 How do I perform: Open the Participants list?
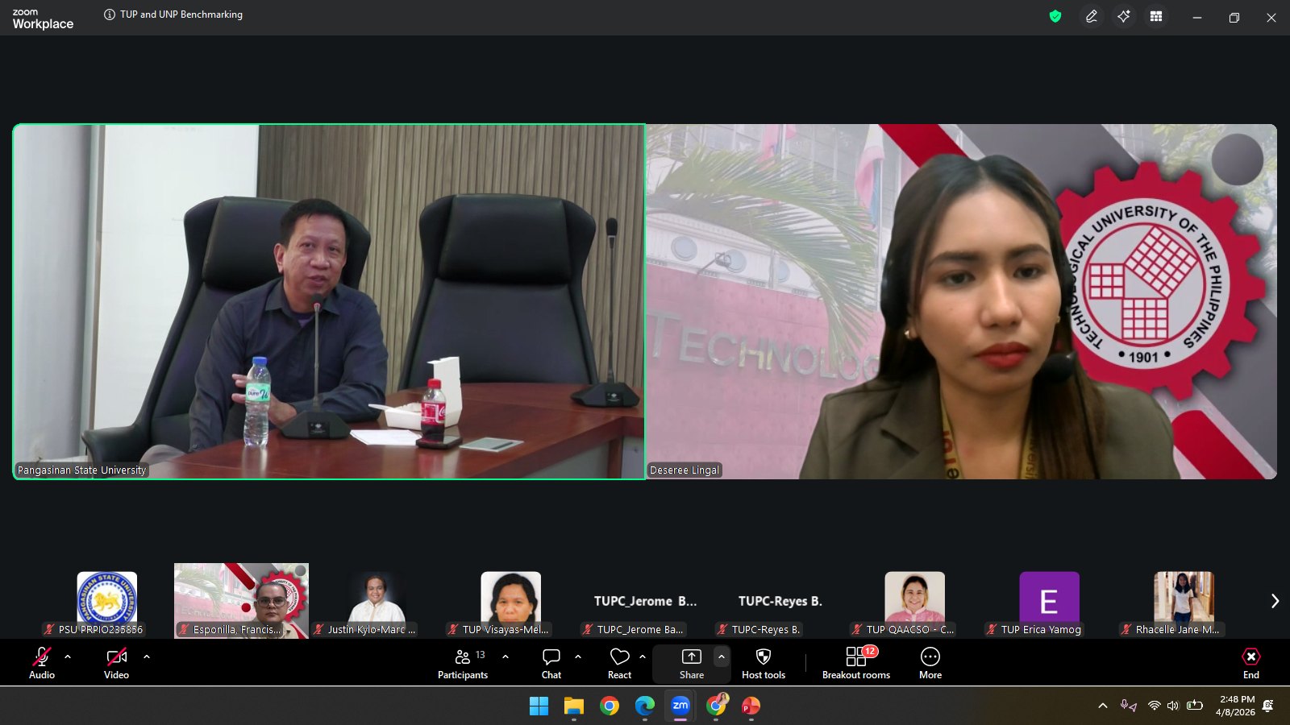coord(463,663)
